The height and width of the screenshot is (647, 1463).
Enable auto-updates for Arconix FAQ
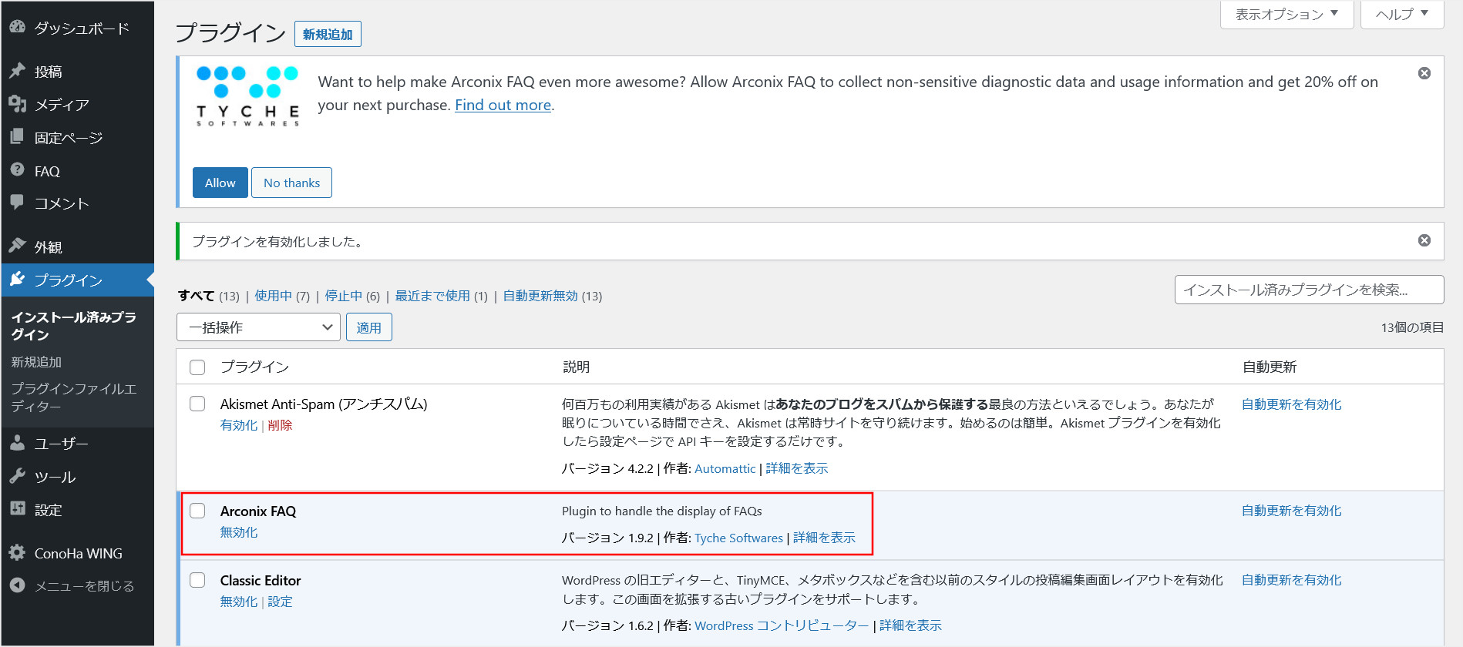(x=1291, y=511)
